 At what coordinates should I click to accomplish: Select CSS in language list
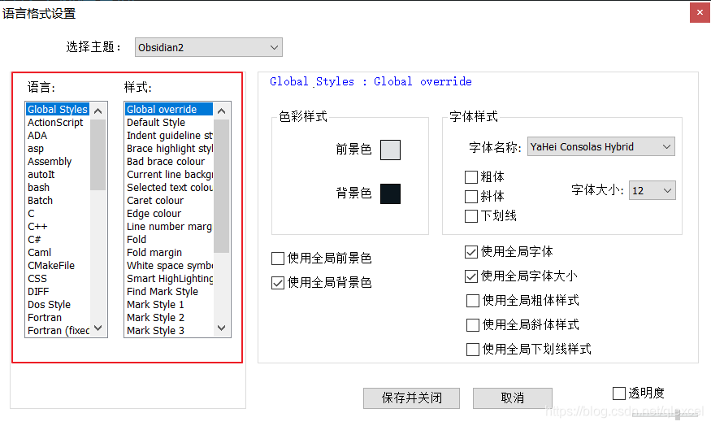click(58, 279)
